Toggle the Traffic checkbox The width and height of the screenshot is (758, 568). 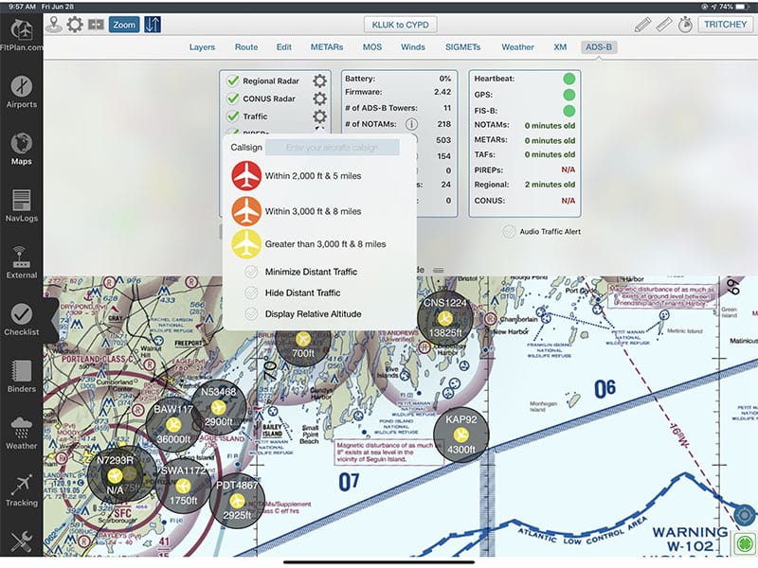click(233, 116)
